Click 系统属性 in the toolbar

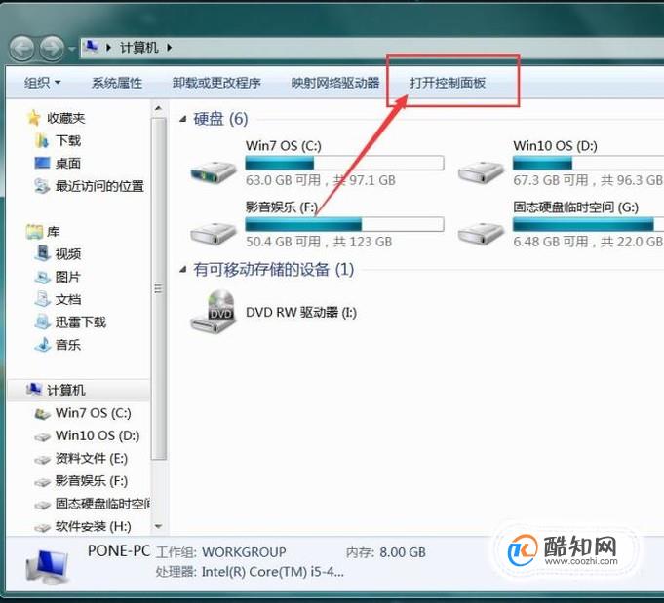point(117,83)
